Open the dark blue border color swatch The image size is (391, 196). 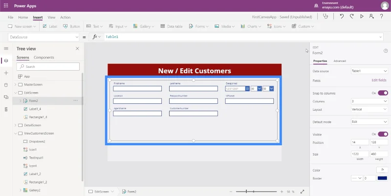point(382,178)
